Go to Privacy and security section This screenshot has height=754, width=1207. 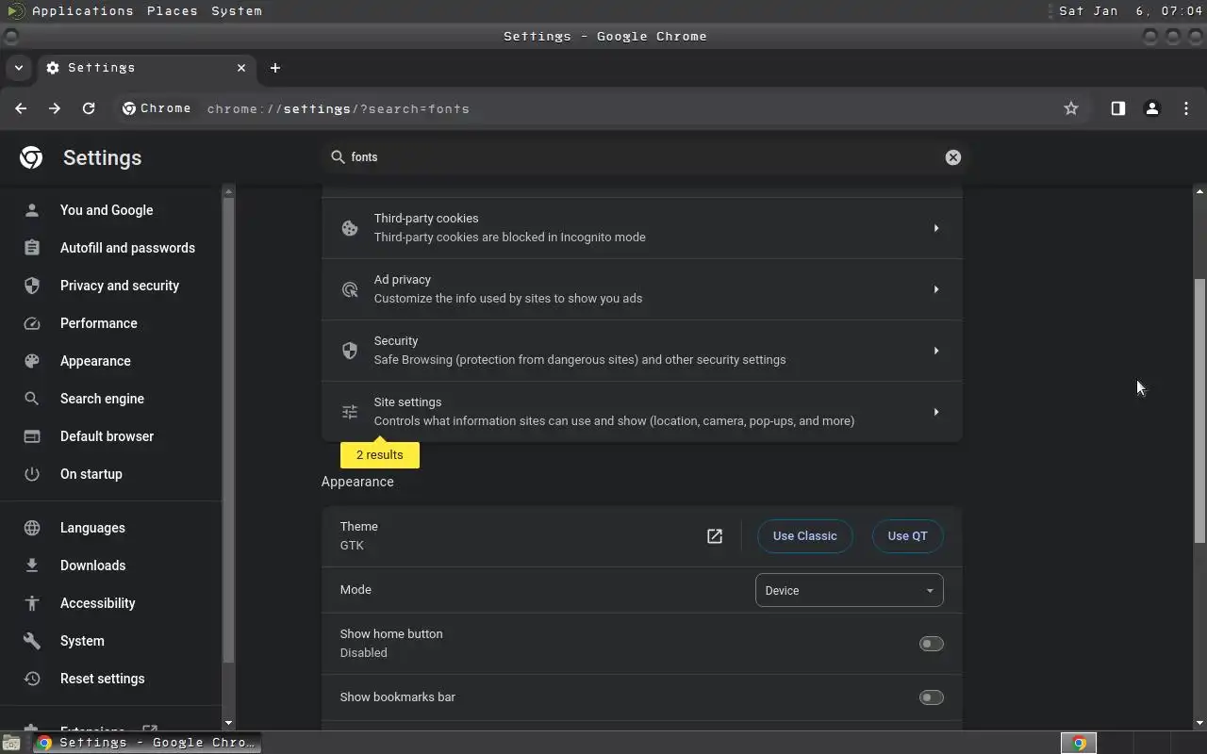pyautogui.click(x=120, y=286)
